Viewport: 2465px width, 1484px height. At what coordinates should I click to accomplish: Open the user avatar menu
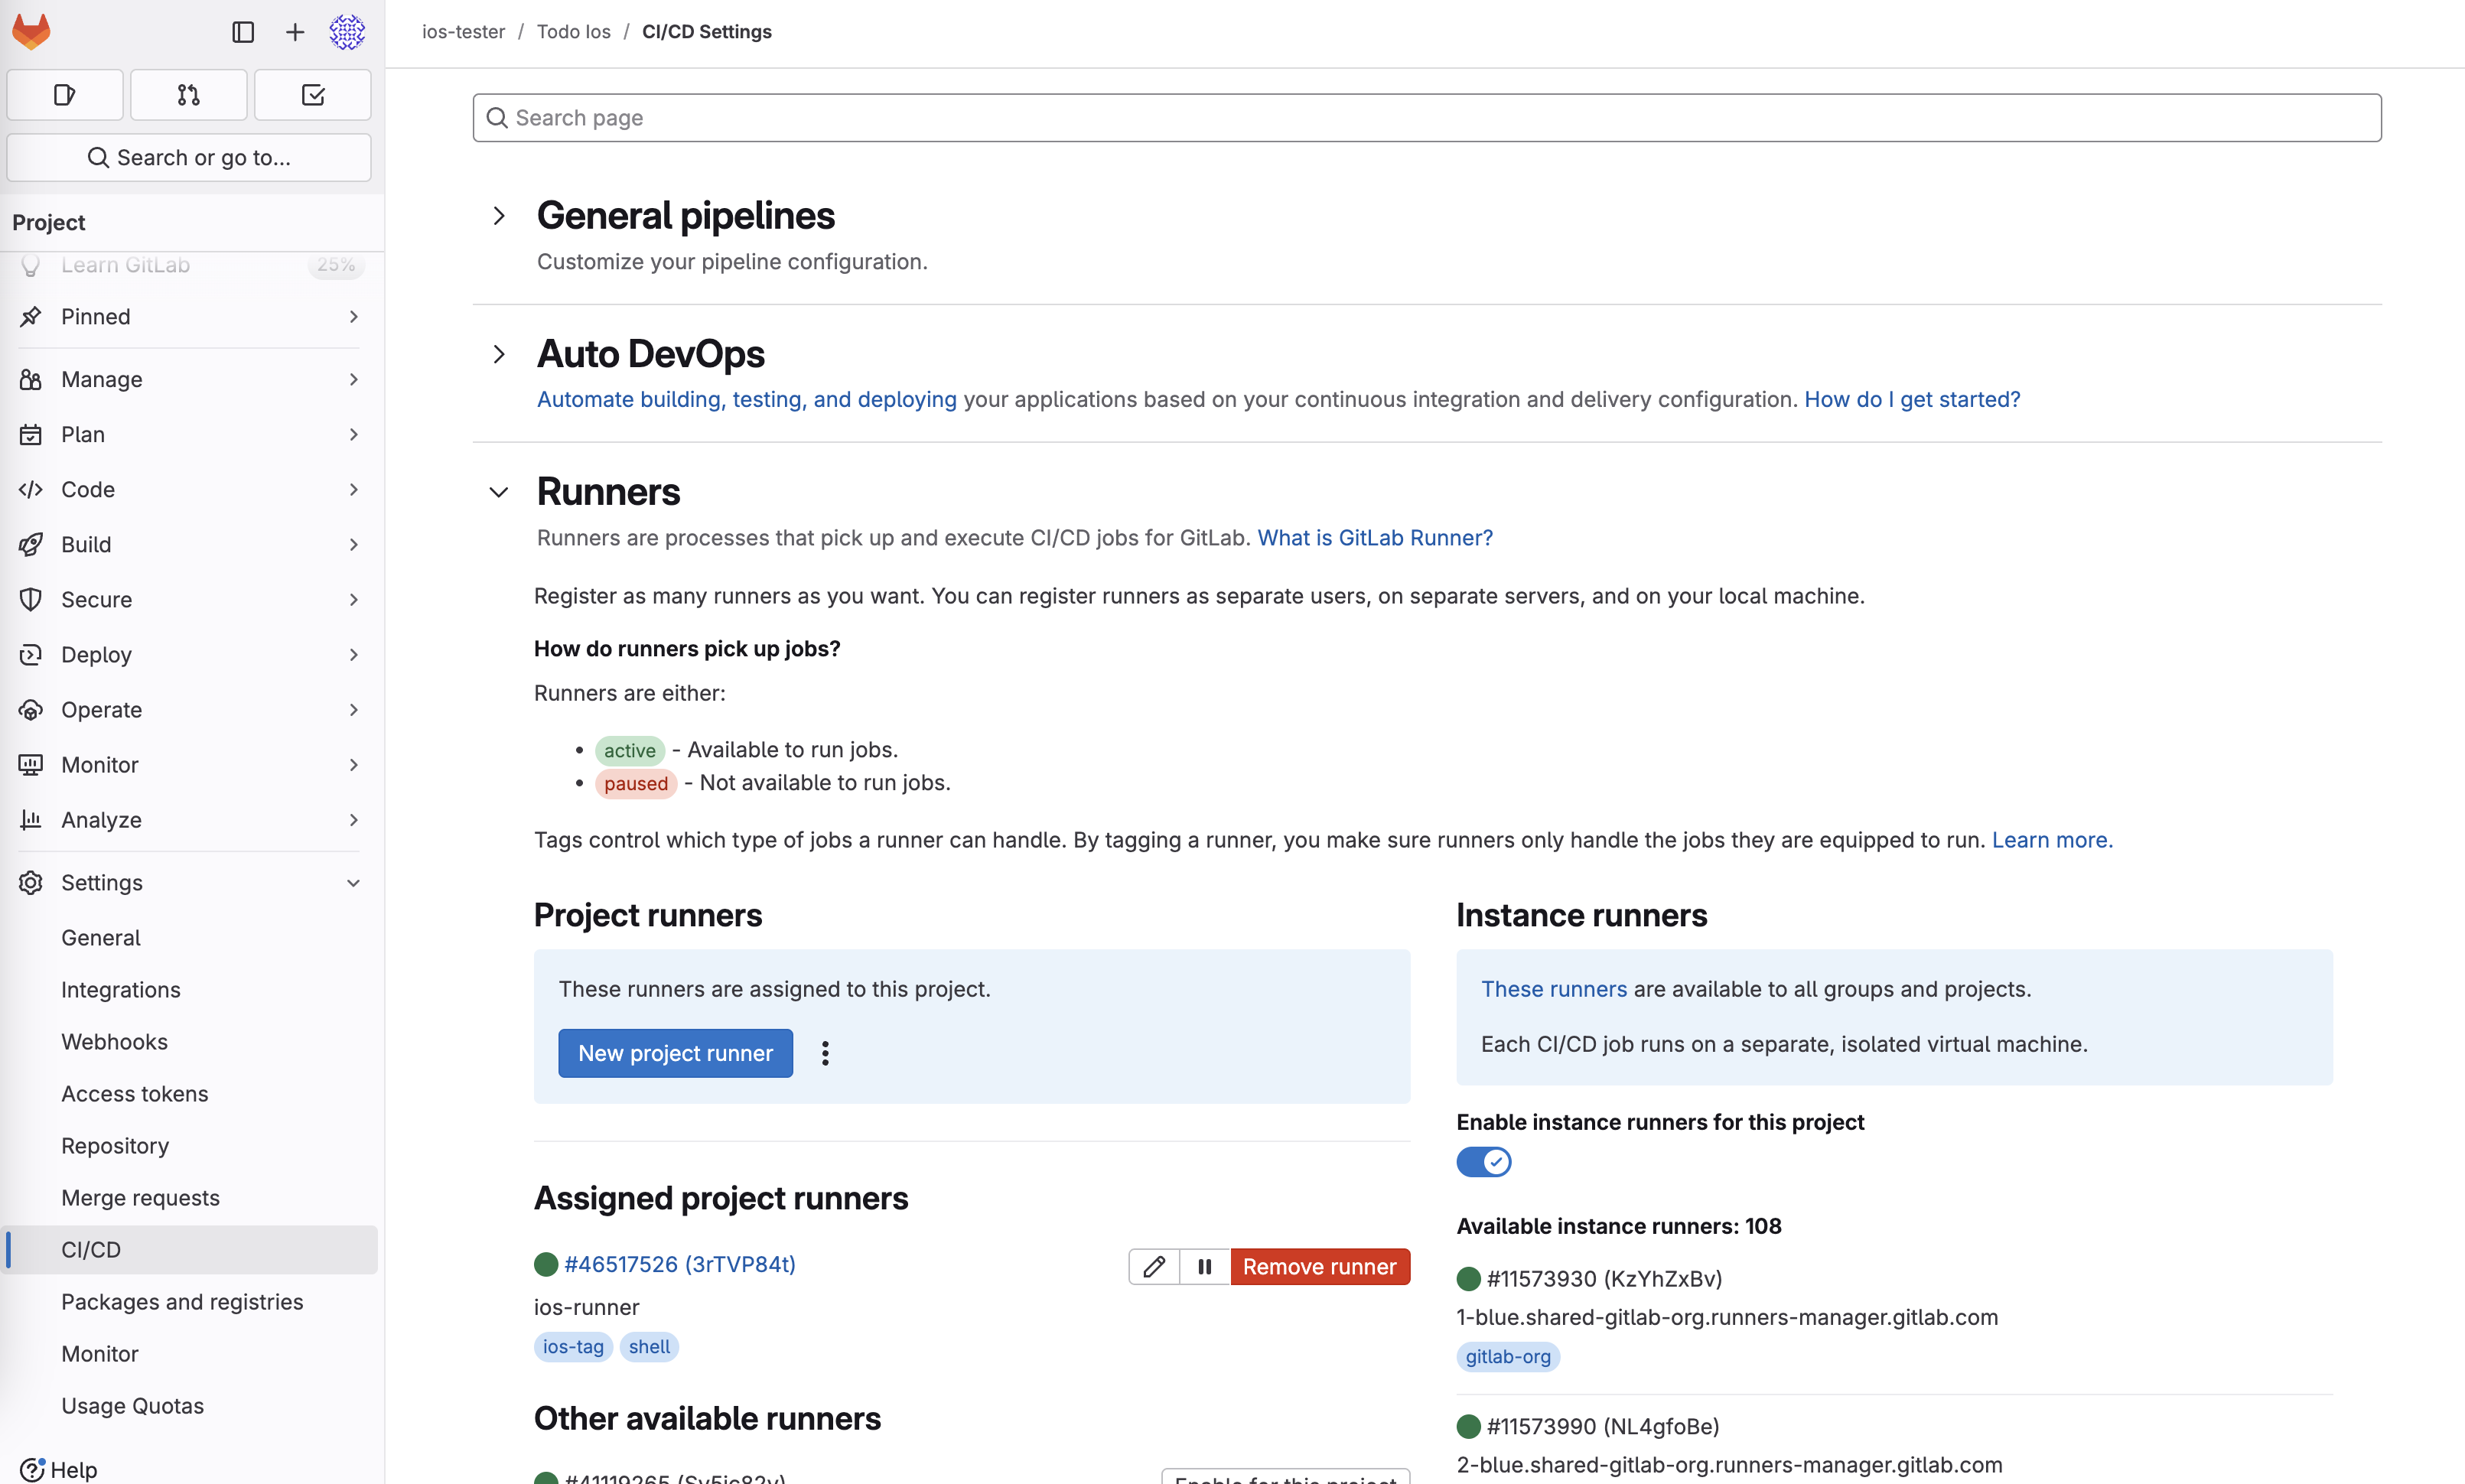coord(347,32)
